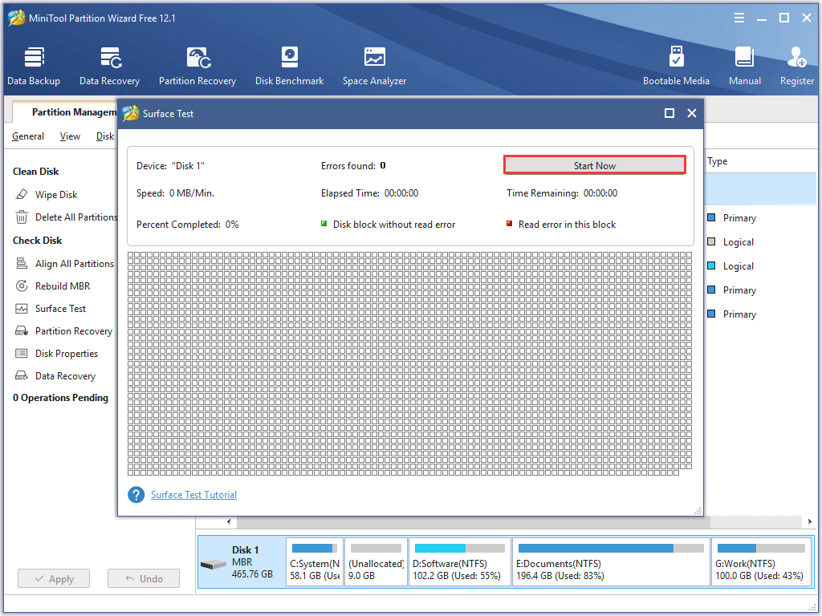Open the hamburger menu in title bar
This screenshot has height=616, width=822.
[x=739, y=18]
